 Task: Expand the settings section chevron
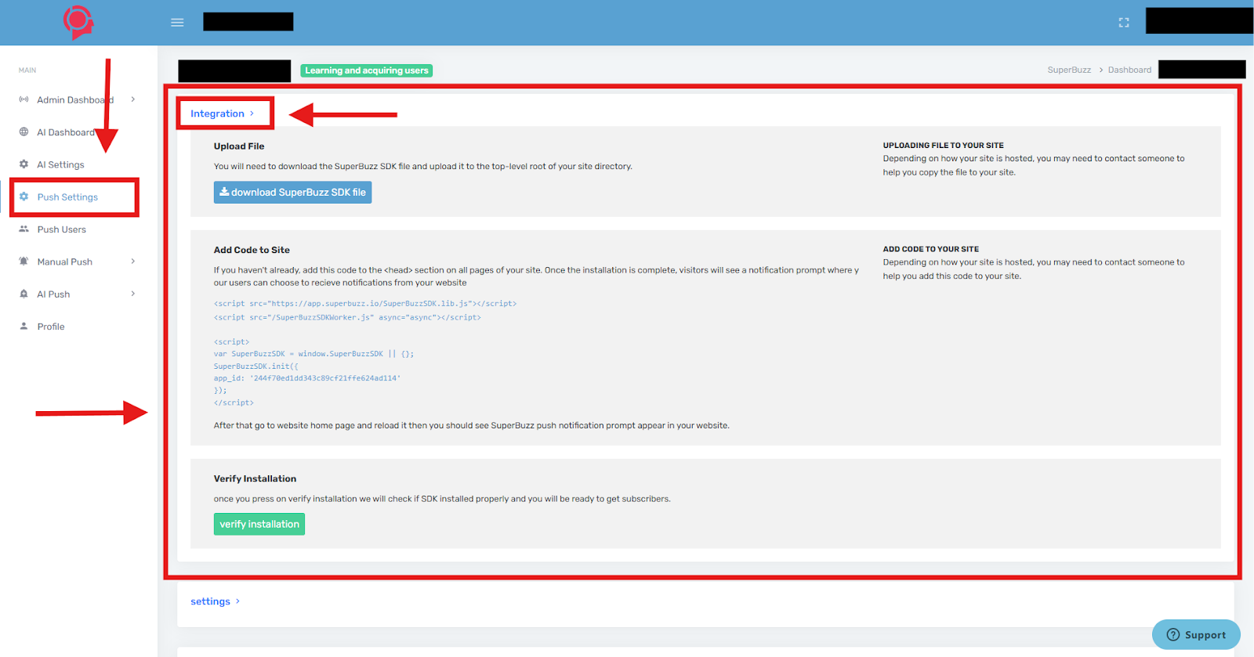[x=237, y=601]
